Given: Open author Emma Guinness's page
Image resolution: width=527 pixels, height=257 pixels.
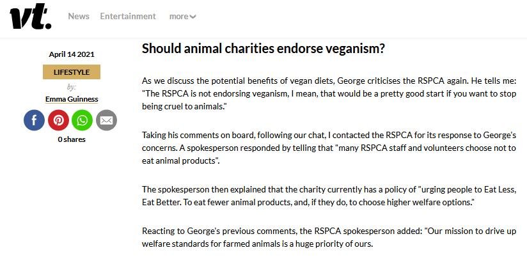Looking at the screenshot, I should [x=72, y=99].
